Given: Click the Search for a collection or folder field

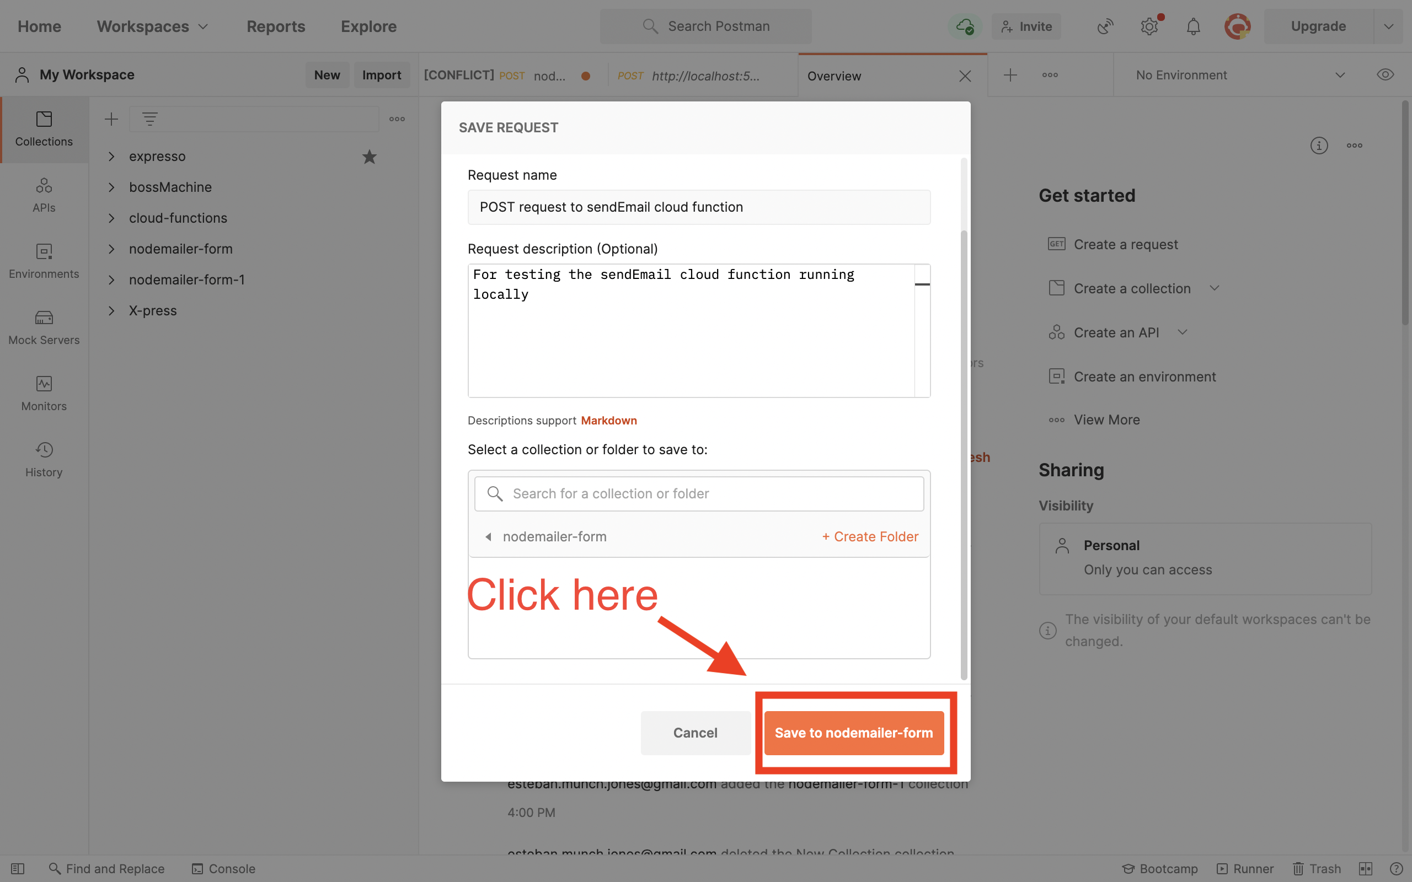Looking at the screenshot, I should click(698, 493).
